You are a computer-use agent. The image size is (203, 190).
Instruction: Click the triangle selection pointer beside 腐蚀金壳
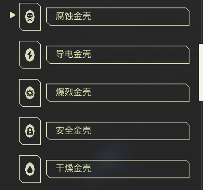pyautogui.click(x=13, y=15)
